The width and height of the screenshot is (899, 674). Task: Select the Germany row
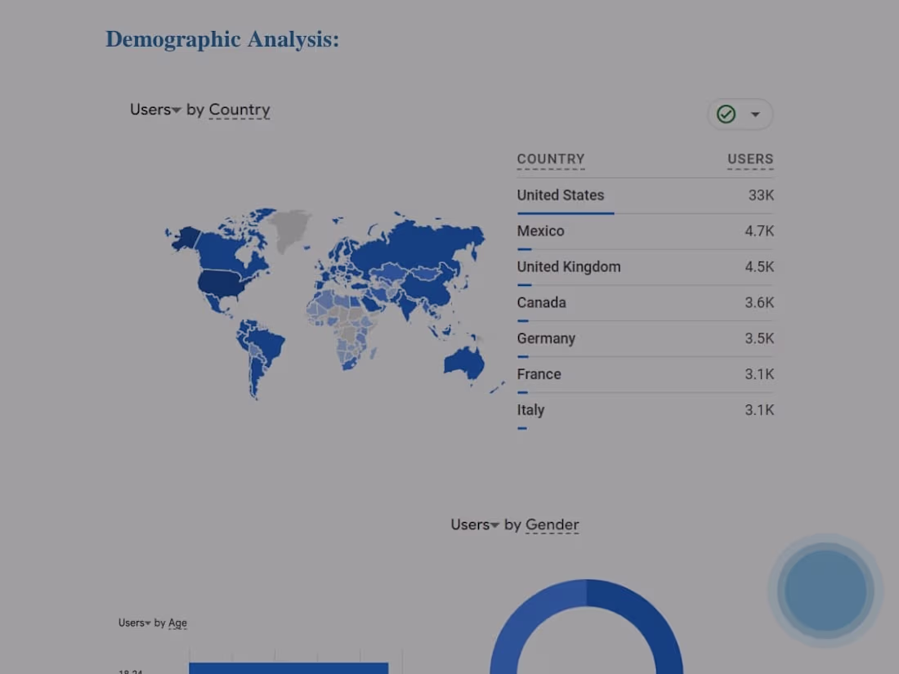[x=646, y=339]
